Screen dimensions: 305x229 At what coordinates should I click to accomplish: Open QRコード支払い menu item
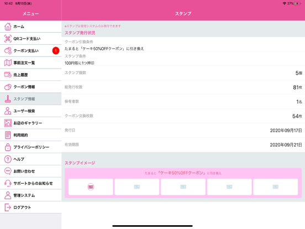click(31, 39)
